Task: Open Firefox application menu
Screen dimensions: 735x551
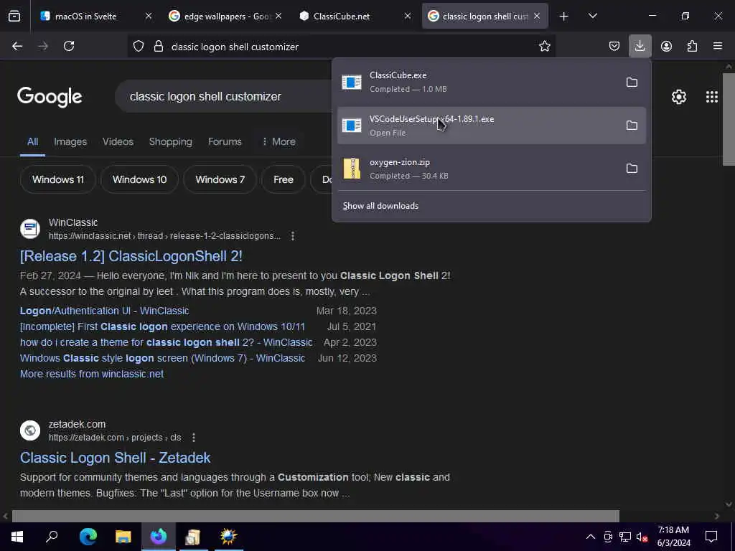Action: [718, 46]
